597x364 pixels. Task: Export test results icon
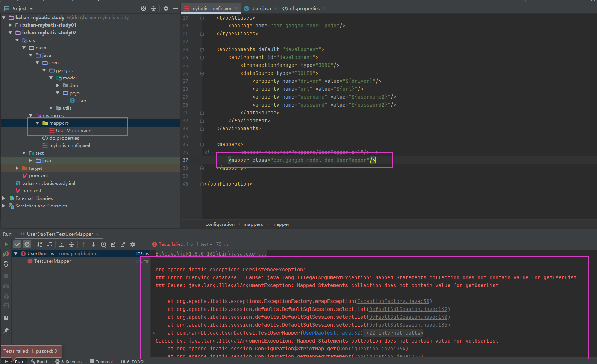(123, 244)
